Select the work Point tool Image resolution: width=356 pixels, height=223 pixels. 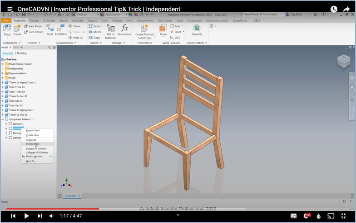coord(177,32)
